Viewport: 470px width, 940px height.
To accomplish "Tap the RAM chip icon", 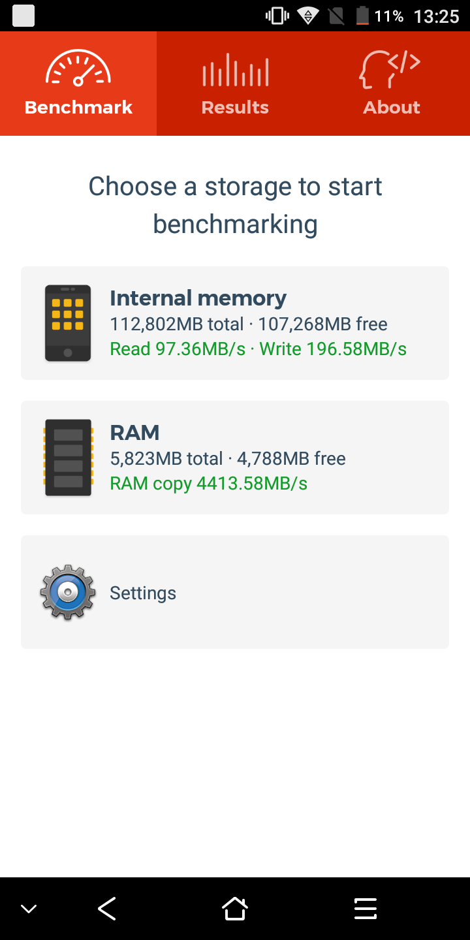I will tap(68, 458).
